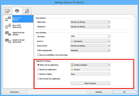Click the Scan Options group label
The height and width of the screenshot is (96, 139).
[x=41, y=18]
